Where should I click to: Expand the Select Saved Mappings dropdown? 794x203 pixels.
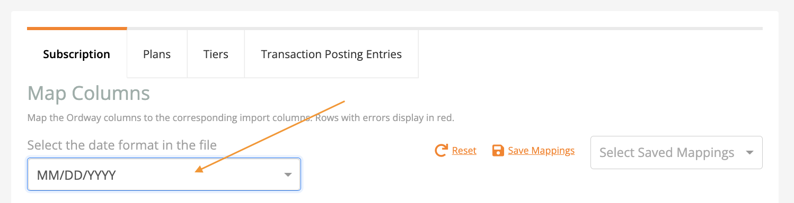tap(676, 153)
